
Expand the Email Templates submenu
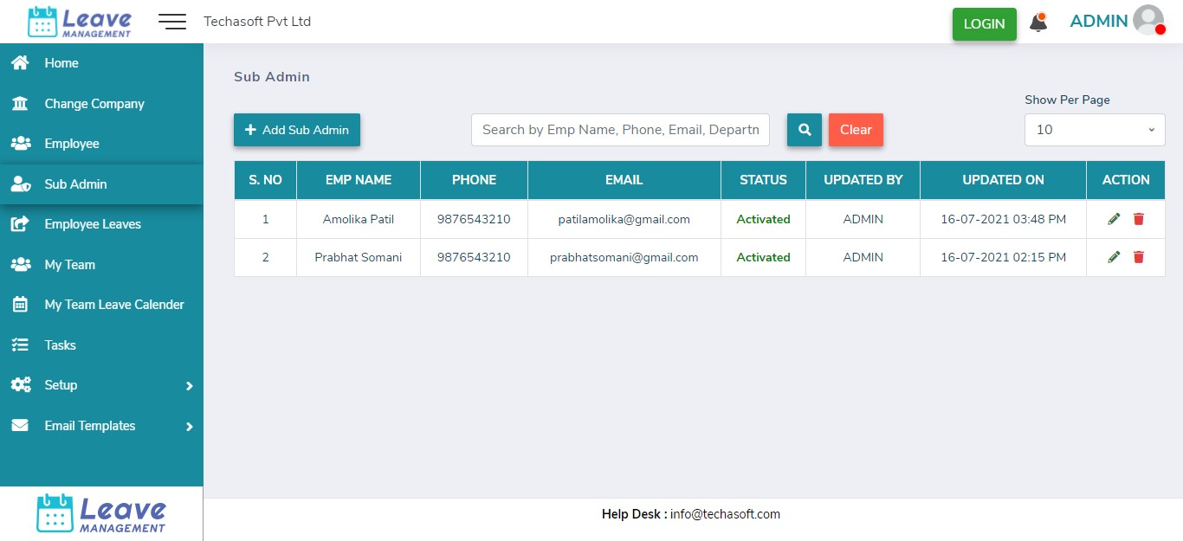click(101, 426)
